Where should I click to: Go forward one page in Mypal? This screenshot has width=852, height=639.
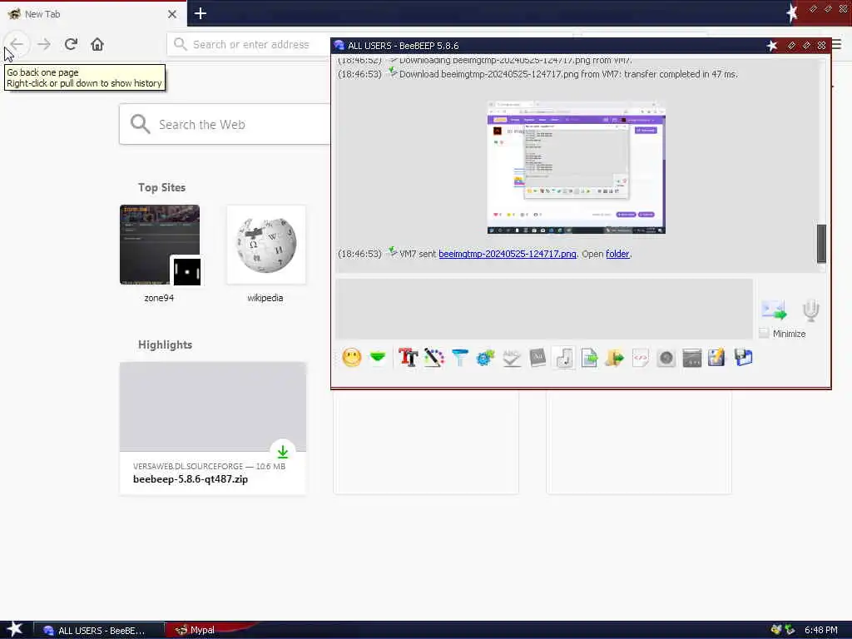coord(44,44)
